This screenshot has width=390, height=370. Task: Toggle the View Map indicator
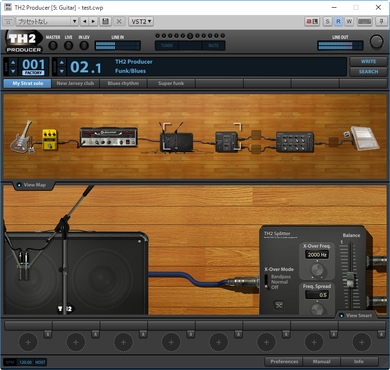point(19,185)
